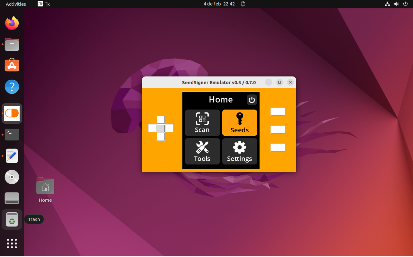Click the power icon beside Home
This screenshot has height=257, width=413.
[x=252, y=100]
